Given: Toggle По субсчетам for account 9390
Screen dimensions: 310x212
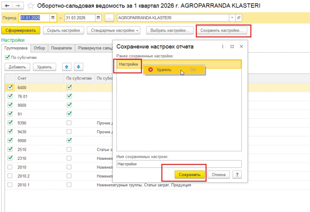Looking at the screenshot, I should tap(69, 123).
